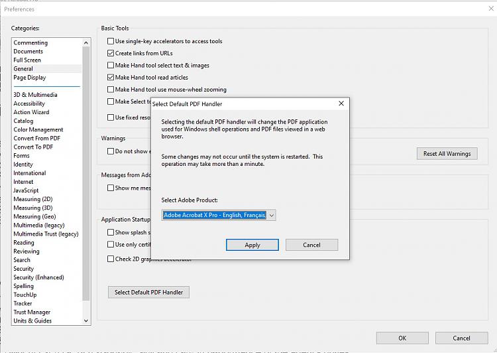Apply the default PDF handler selection
The height and width of the screenshot is (353, 497).
click(x=252, y=245)
